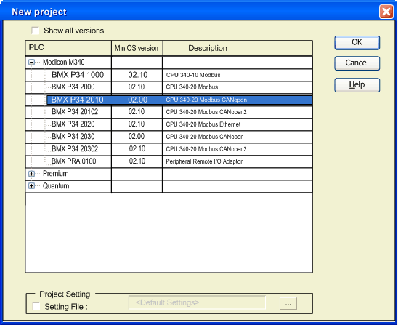The image size is (398, 325).
Task: Click the Default Settings file field
Action: [197, 302]
